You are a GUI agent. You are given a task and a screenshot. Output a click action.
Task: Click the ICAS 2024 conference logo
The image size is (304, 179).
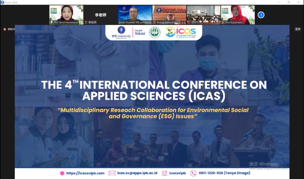181,32
